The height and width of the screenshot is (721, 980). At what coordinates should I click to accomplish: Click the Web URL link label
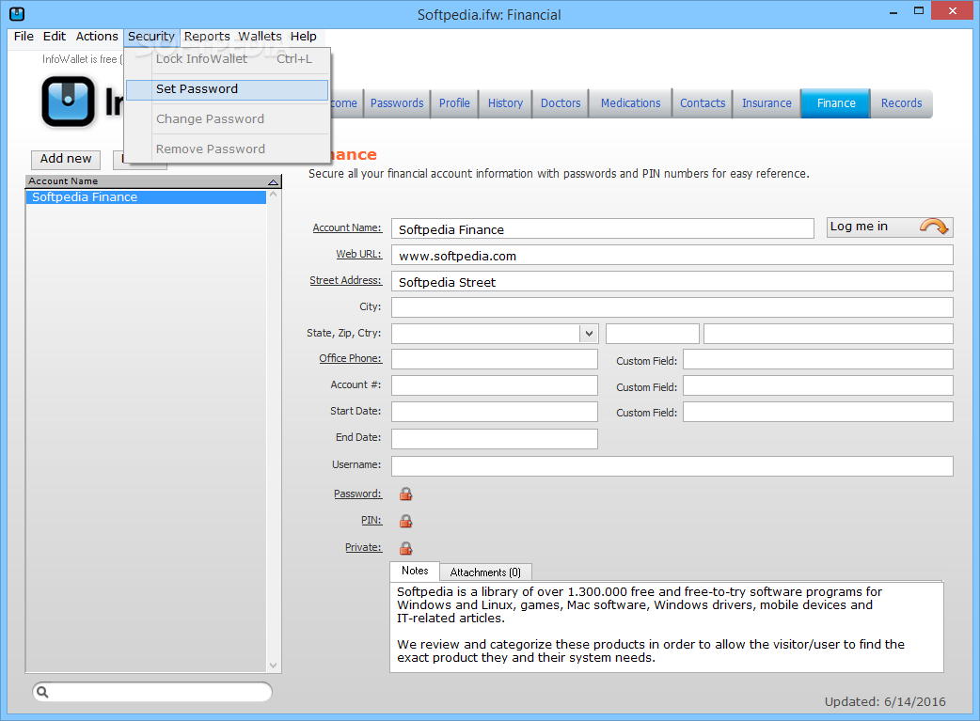pos(358,255)
